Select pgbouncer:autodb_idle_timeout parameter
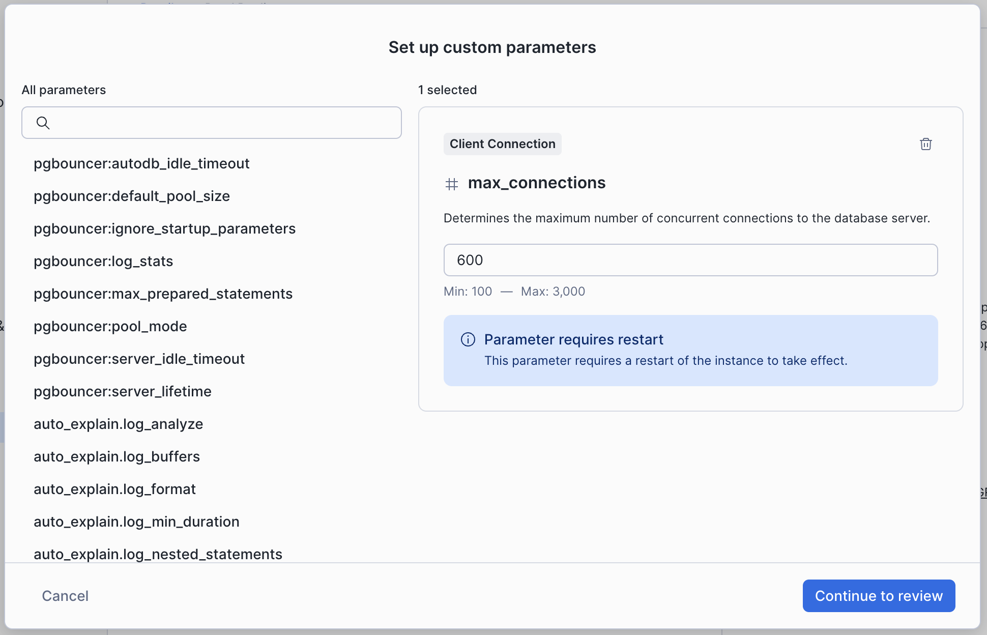Viewport: 987px width, 635px height. (x=141, y=163)
